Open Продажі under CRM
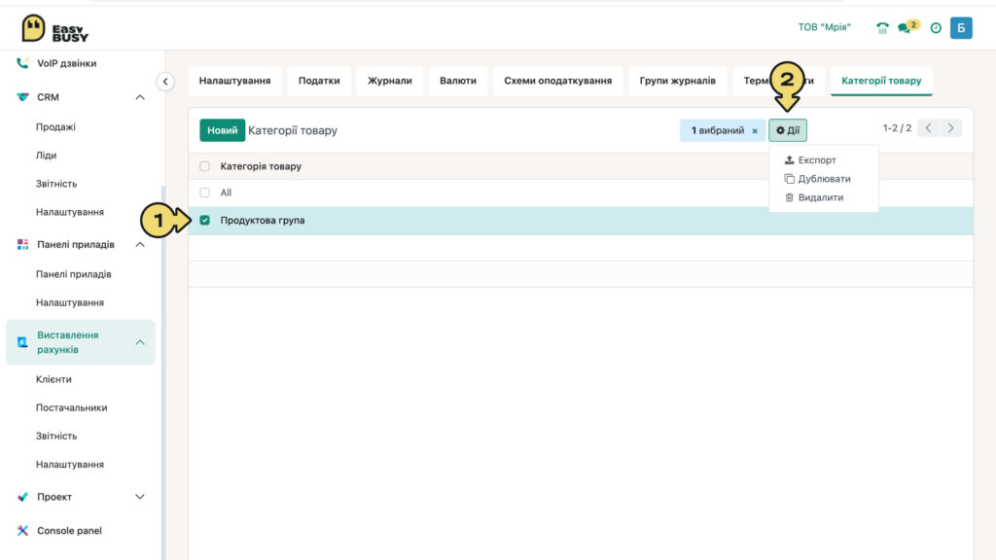996x560 pixels. tap(55, 127)
